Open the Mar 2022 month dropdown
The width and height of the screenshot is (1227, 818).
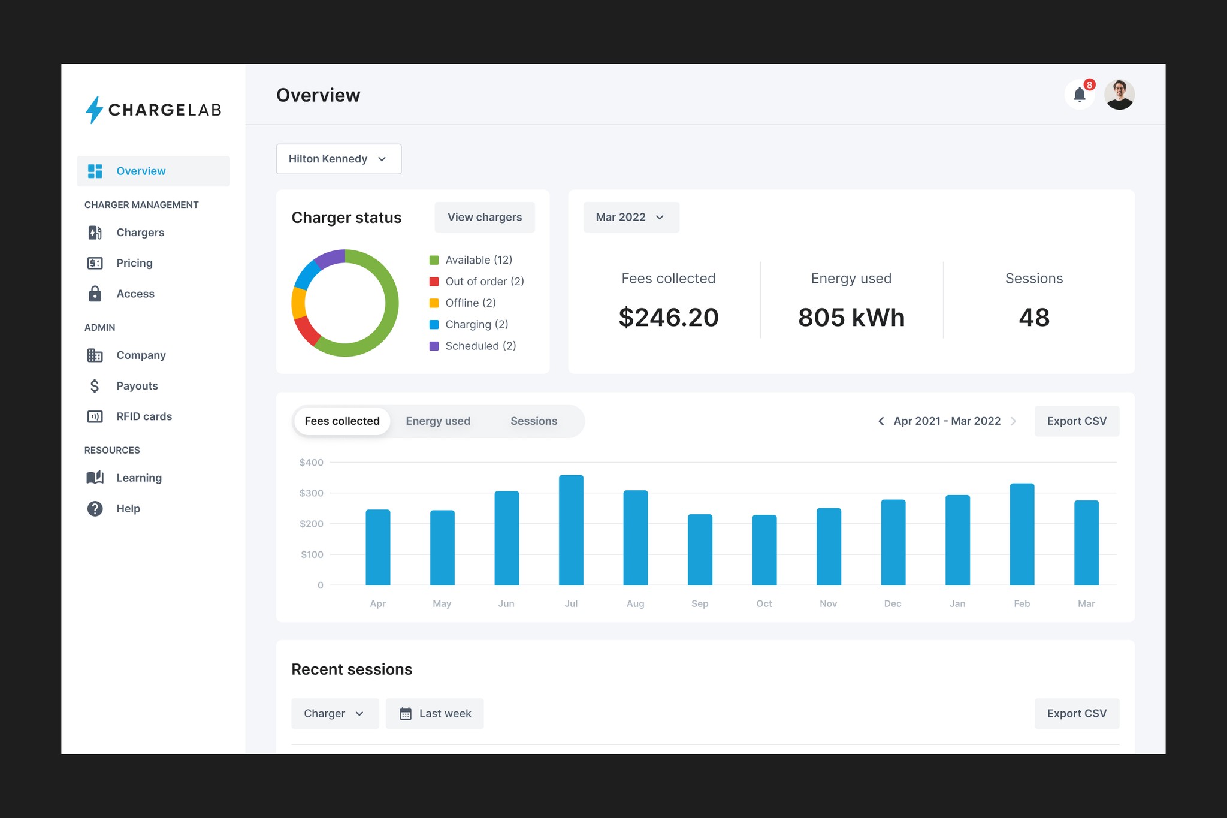631,217
